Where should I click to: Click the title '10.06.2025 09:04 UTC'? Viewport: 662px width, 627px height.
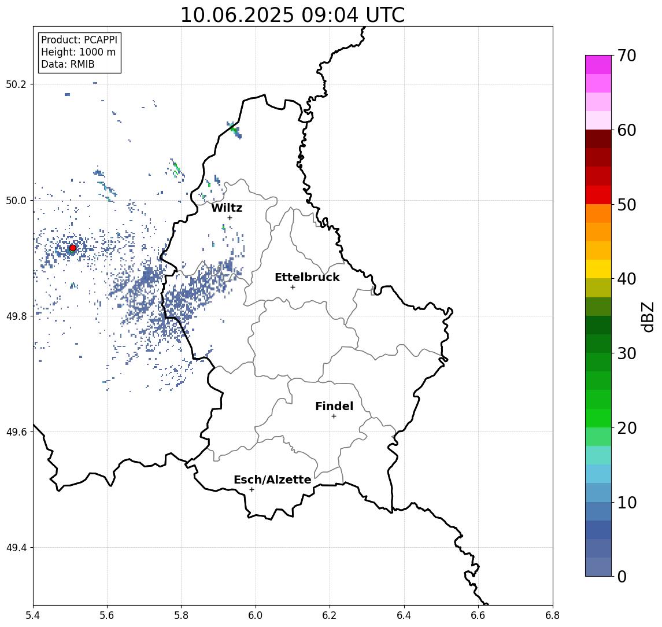pos(293,15)
